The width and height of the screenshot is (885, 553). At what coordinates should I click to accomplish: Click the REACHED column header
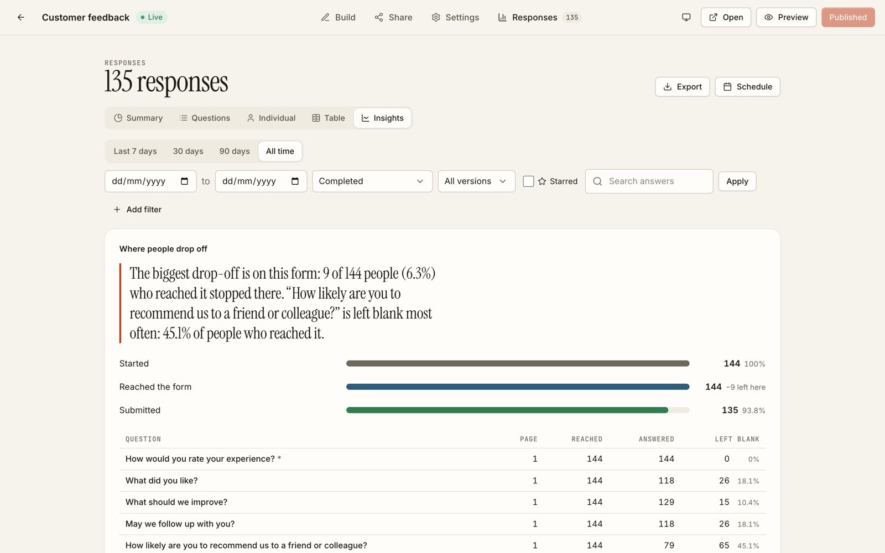click(587, 439)
